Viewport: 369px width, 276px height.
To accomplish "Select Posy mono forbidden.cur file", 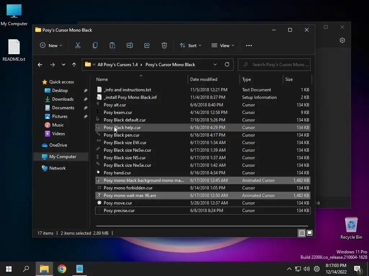I will coord(203,188).
